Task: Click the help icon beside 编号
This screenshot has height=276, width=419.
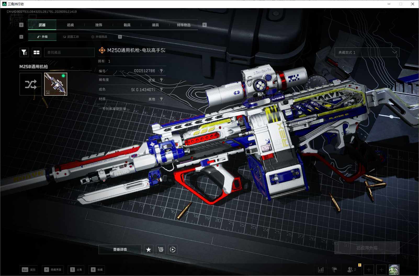Action: tap(161, 71)
